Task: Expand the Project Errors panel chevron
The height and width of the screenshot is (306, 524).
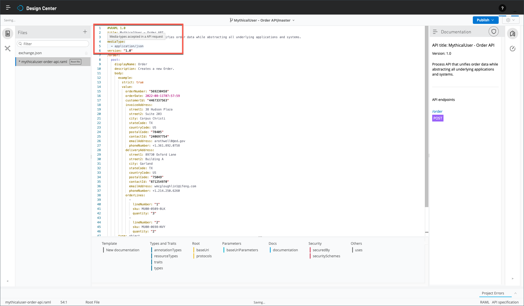Action: (515, 293)
